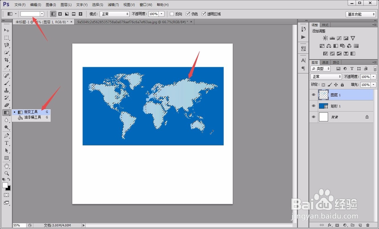Open the tool preset picker arrow

(x=16, y=14)
